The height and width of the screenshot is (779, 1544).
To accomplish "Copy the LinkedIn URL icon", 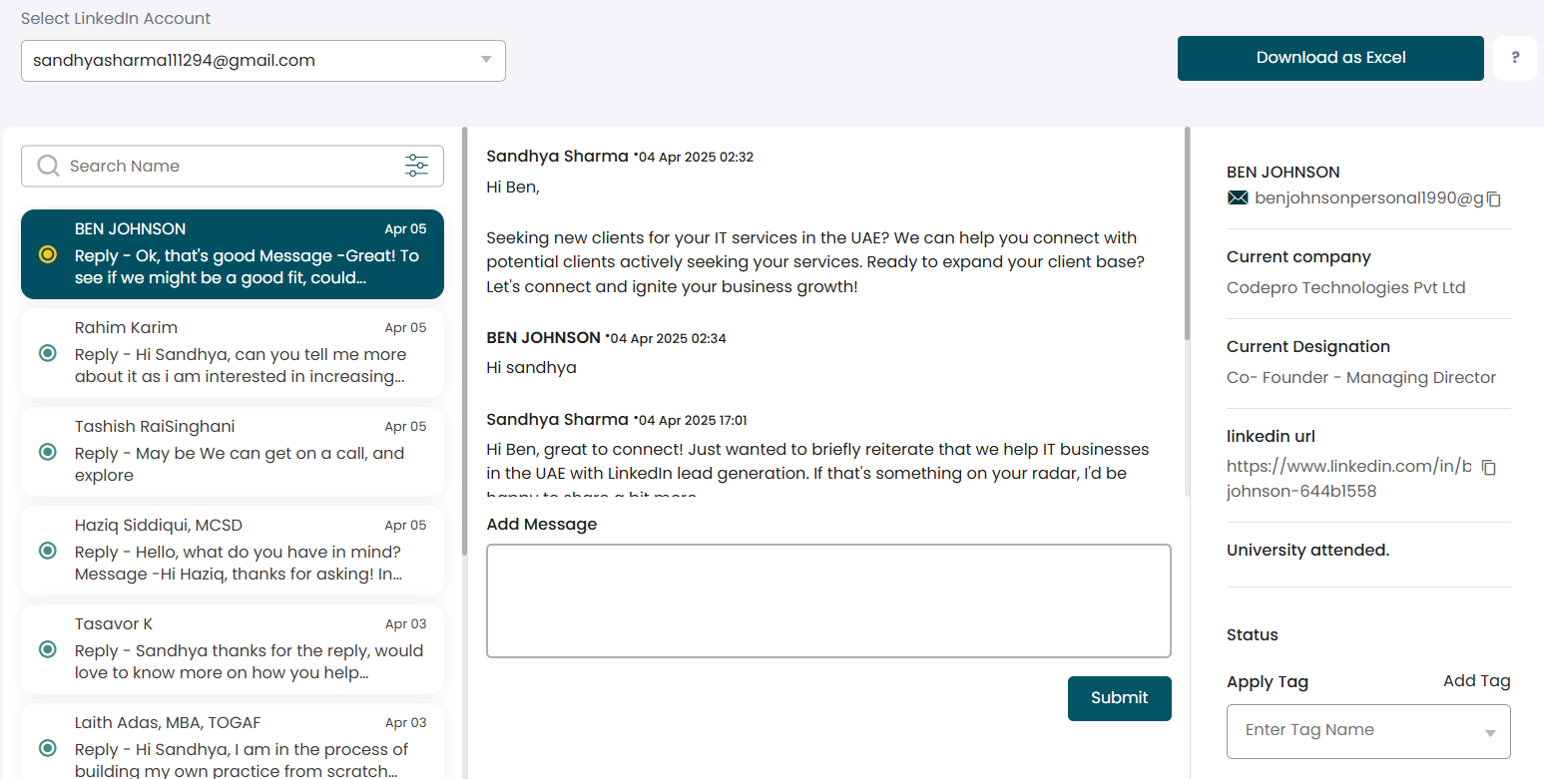I will point(1489,467).
